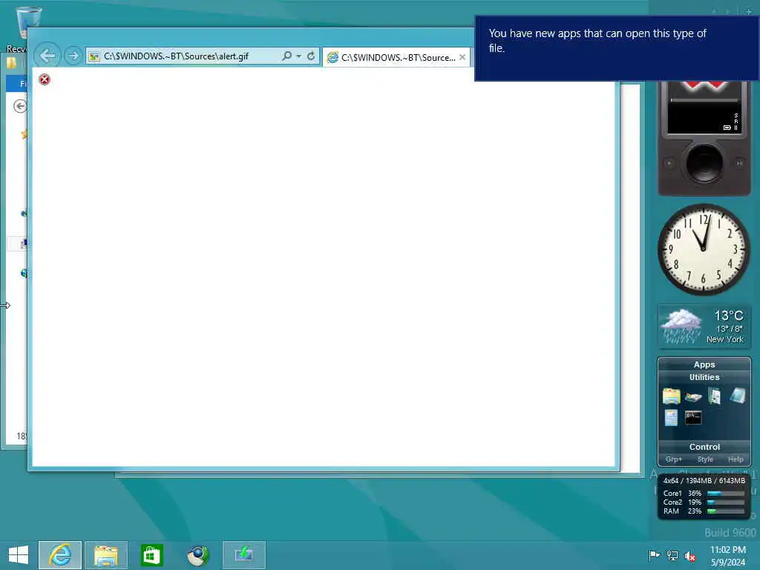Click the new apps notification banner
This screenshot has width=760, height=570.
(x=617, y=48)
